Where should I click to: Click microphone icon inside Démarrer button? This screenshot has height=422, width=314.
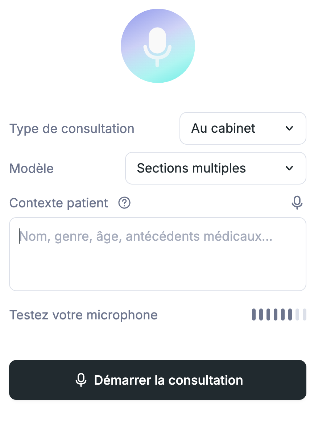tap(81, 380)
